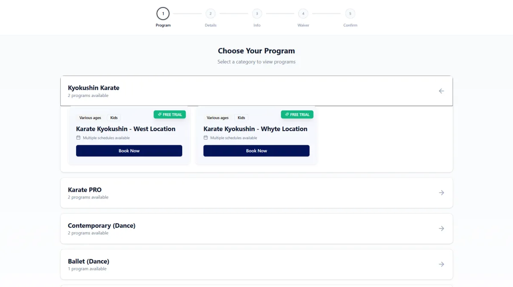Jump to step 3 Info circle
513x287 pixels.
(x=257, y=14)
